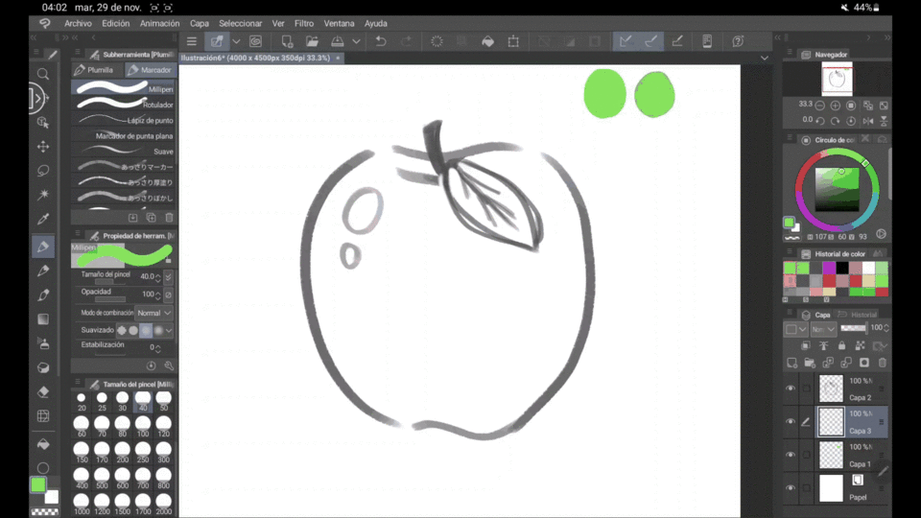This screenshot has width=921, height=518.
Task: Open the Tamaño del pincel dynamics dropdown
Action: tap(169, 276)
